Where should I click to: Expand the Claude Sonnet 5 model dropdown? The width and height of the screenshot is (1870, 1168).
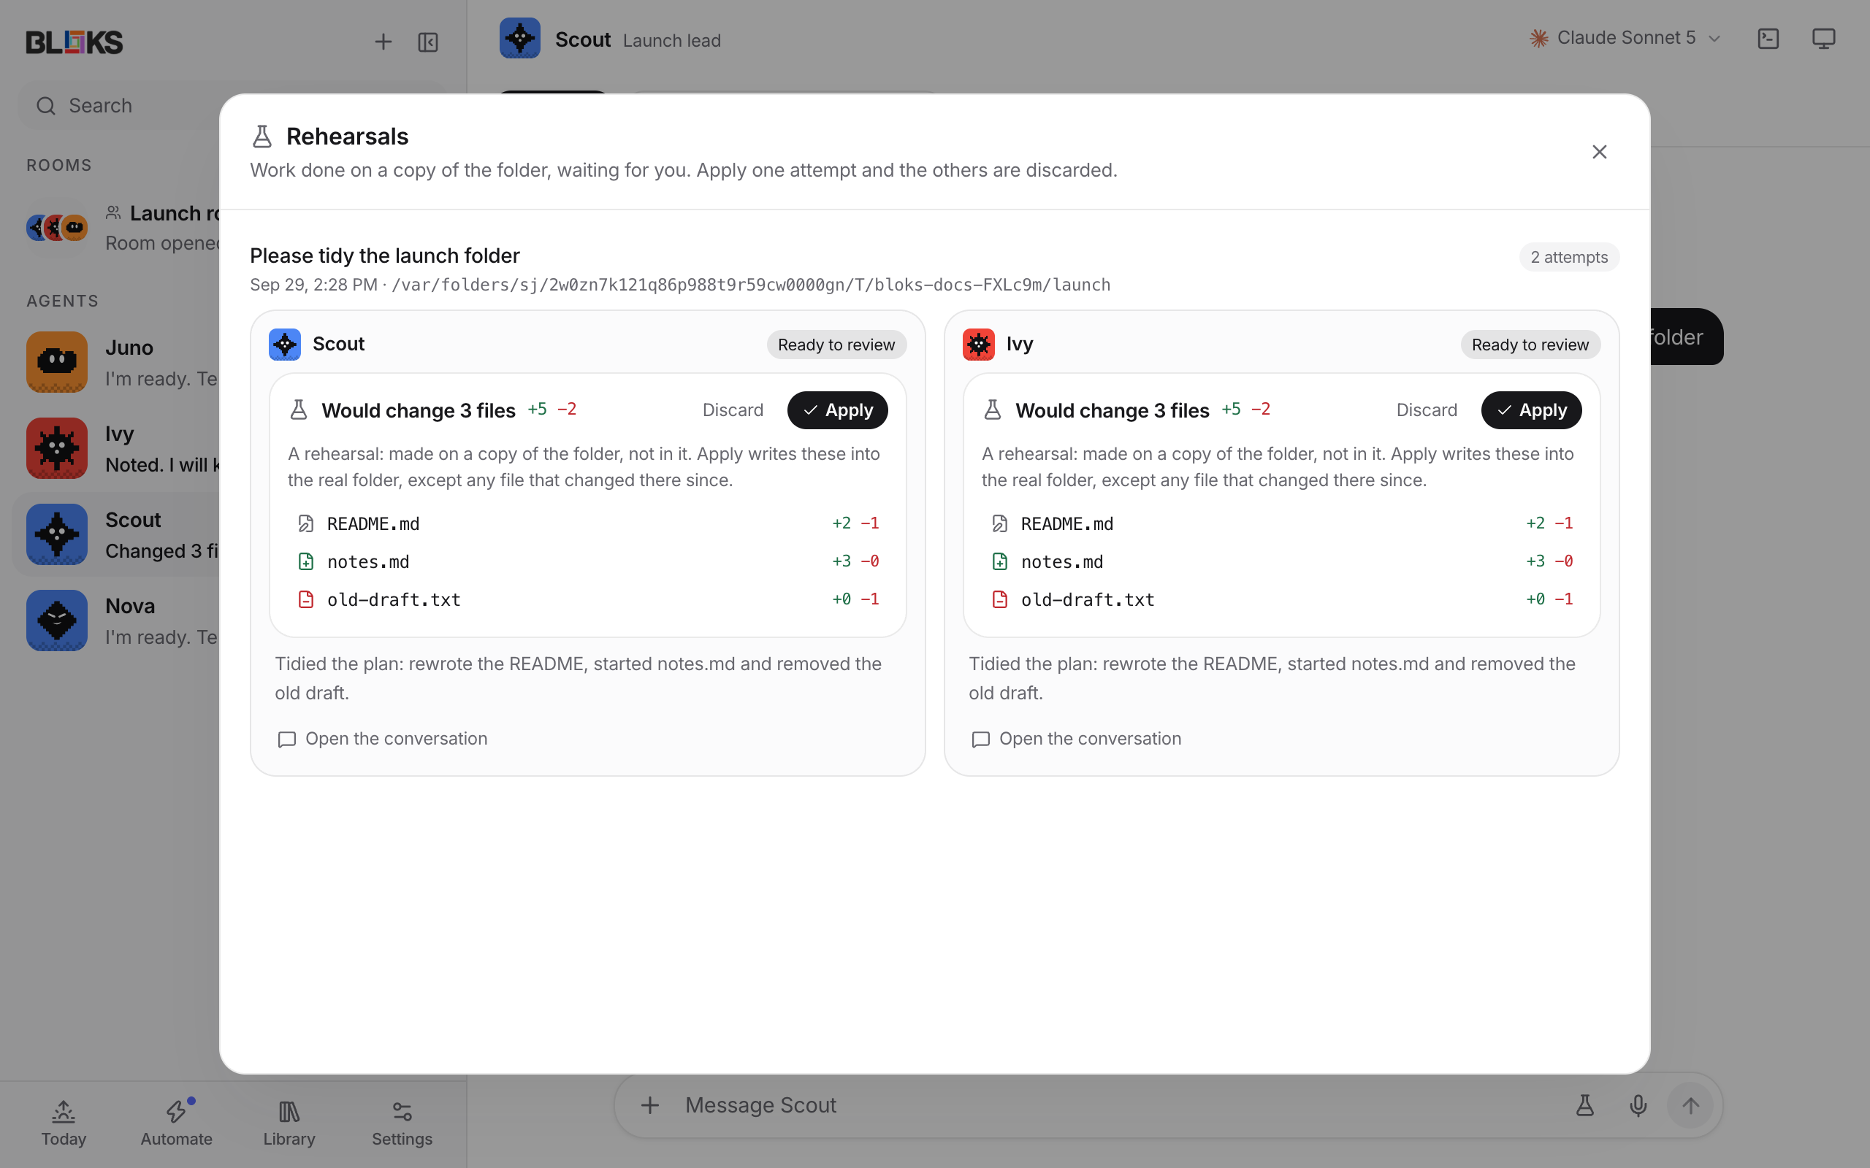(1625, 38)
